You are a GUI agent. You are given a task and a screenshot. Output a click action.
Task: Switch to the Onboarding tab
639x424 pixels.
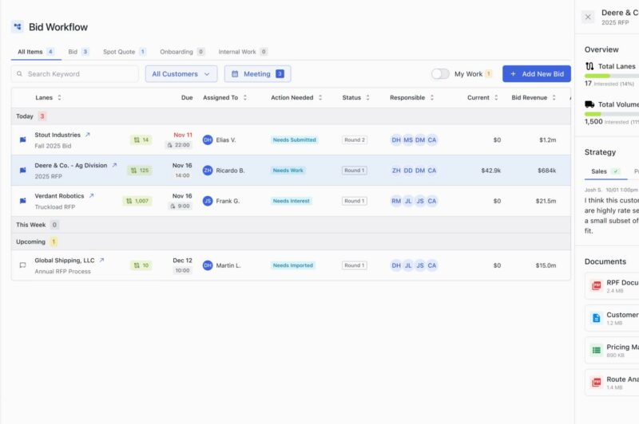(182, 52)
